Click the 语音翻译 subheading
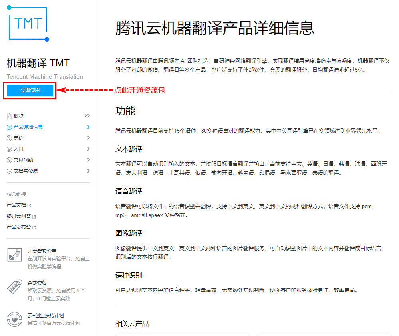The width and height of the screenshot is (399, 336). tap(129, 191)
